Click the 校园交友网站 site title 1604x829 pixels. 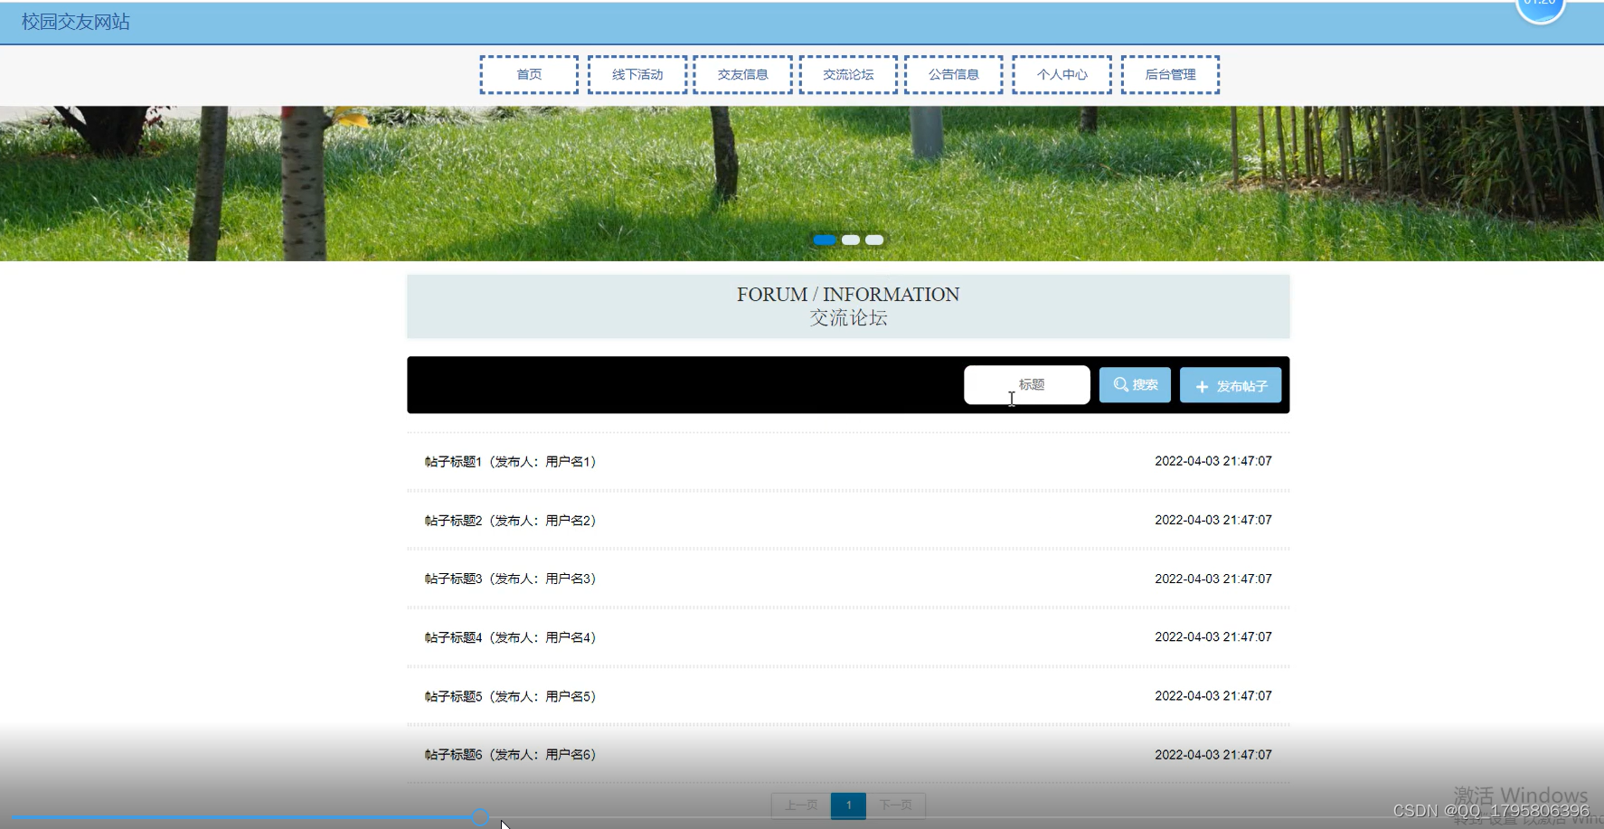(76, 22)
